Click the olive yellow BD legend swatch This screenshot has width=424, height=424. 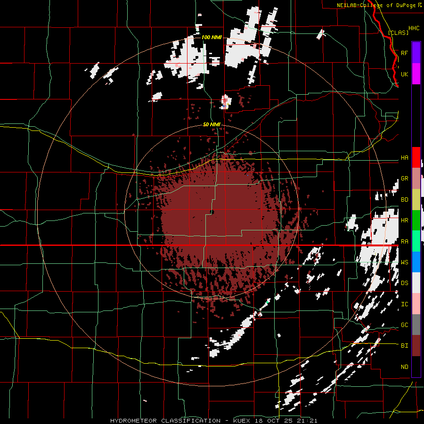click(x=416, y=199)
